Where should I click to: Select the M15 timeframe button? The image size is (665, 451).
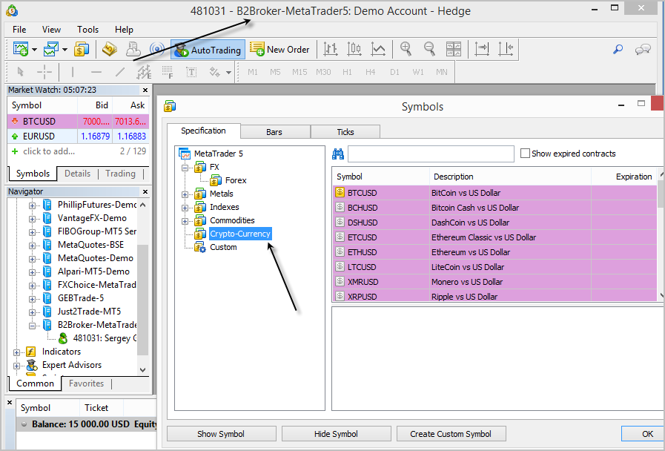[300, 72]
